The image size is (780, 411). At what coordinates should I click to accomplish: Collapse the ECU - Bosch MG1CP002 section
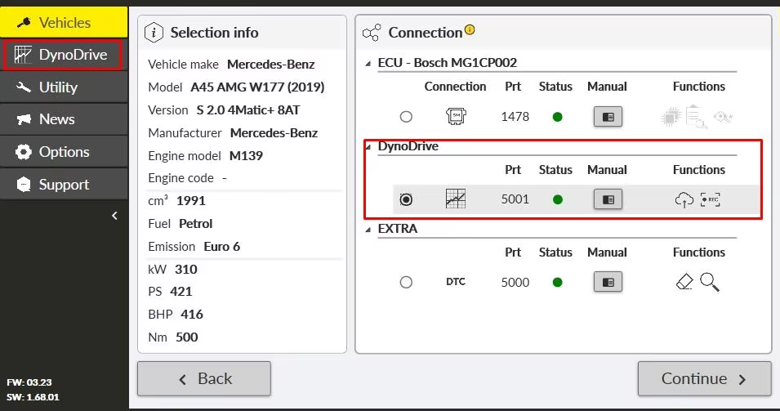tap(367, 63)
